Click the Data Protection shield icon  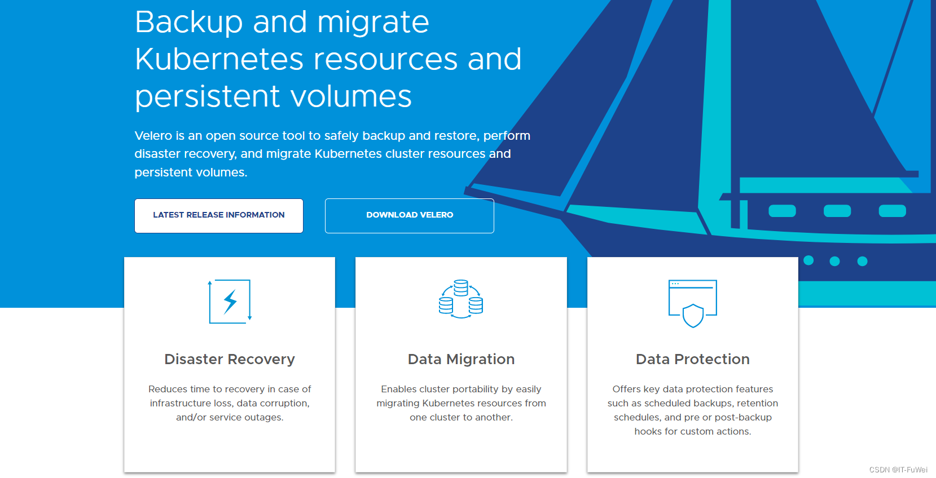(x=693, y=304)
